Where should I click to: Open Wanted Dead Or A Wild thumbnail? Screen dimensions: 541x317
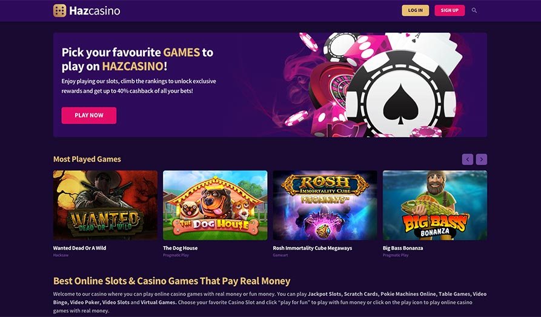105,205
